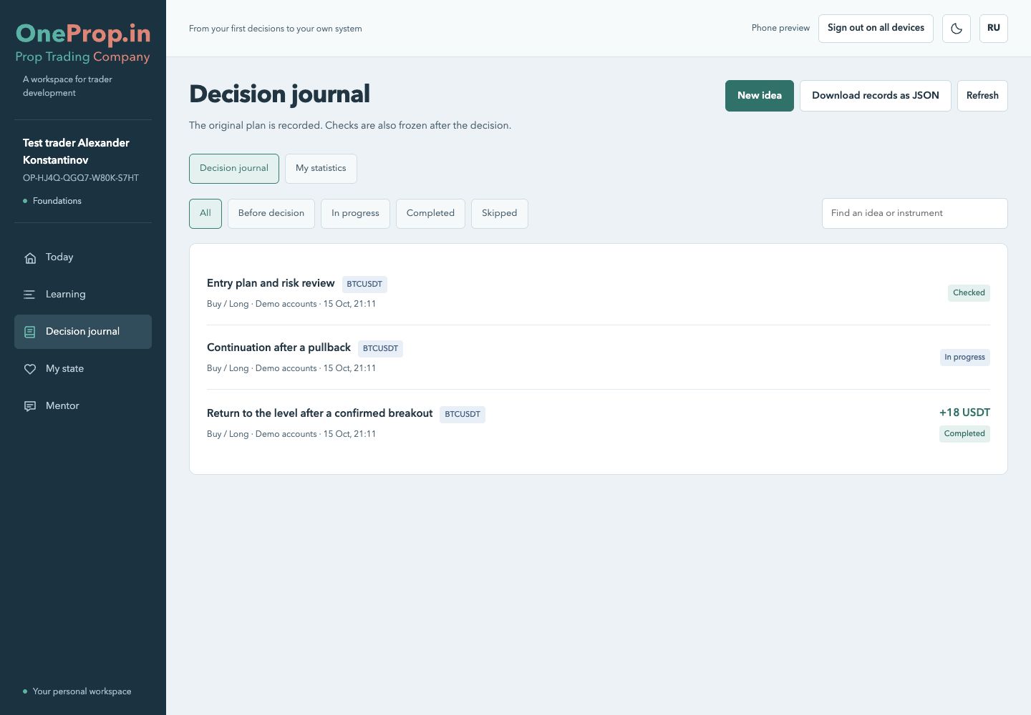This screenshot has height=715, width=1031.
Task: Switch language with RU button
Action: [x=994, y=29]
